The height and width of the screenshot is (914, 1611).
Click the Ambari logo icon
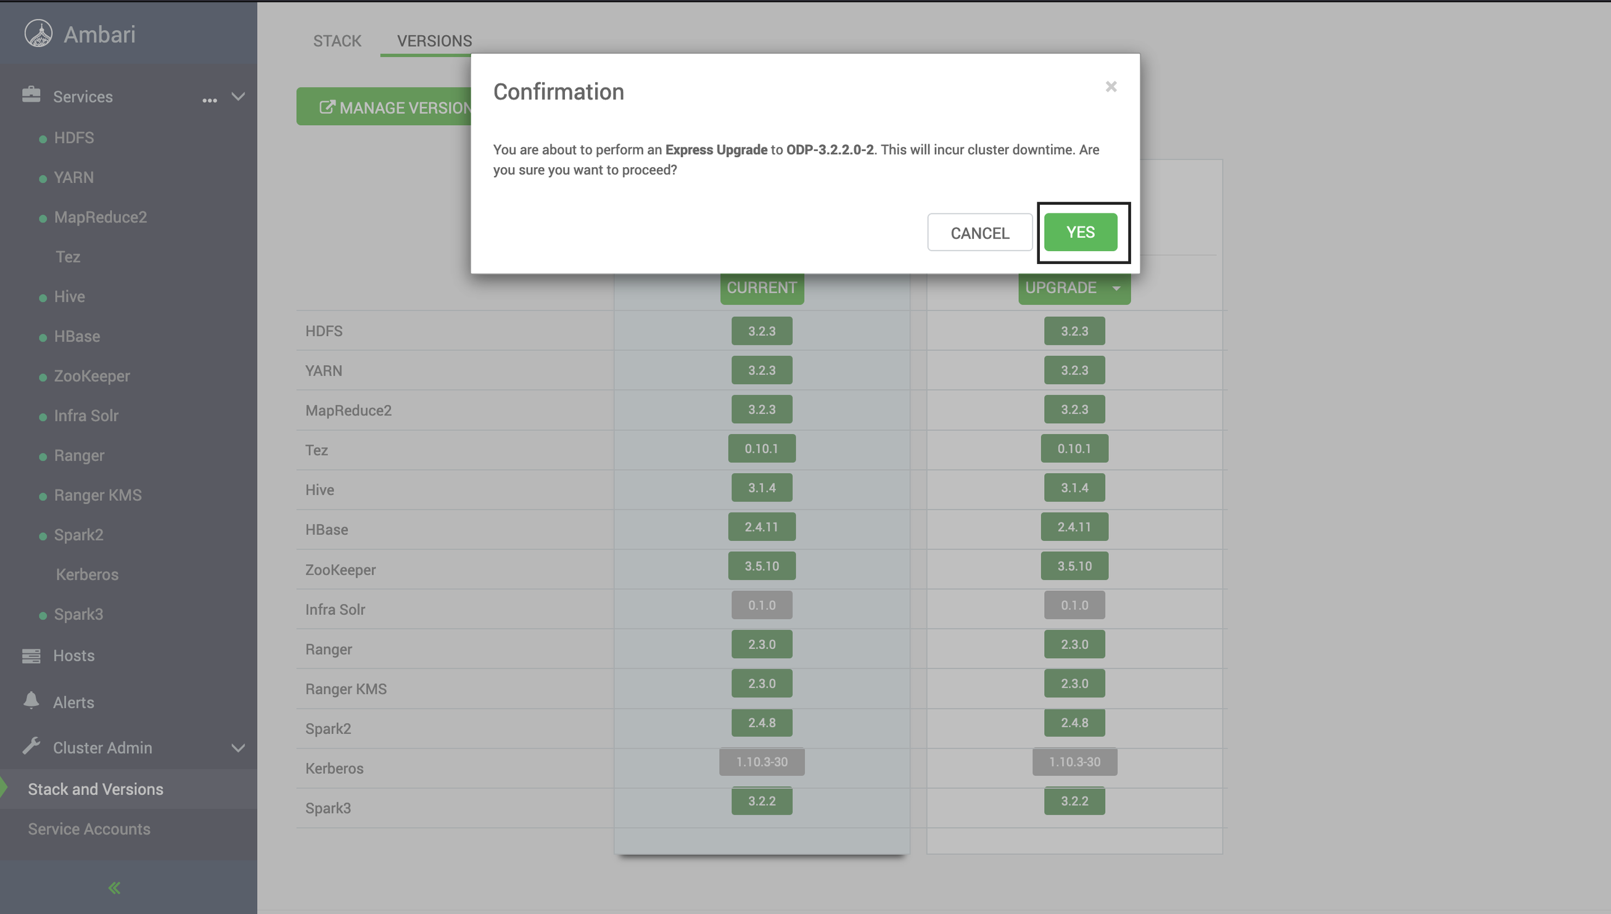click(38, 34)
